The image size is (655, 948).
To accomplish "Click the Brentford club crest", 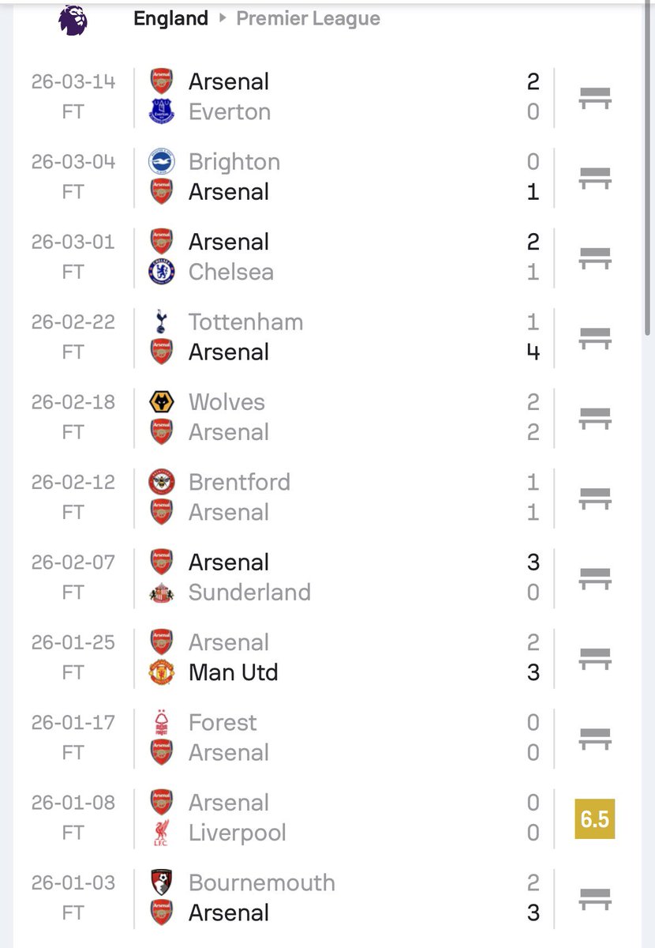I will coord(162,482).
